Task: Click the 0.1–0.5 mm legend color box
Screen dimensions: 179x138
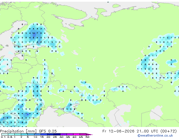Action: [x=5, y=134]
